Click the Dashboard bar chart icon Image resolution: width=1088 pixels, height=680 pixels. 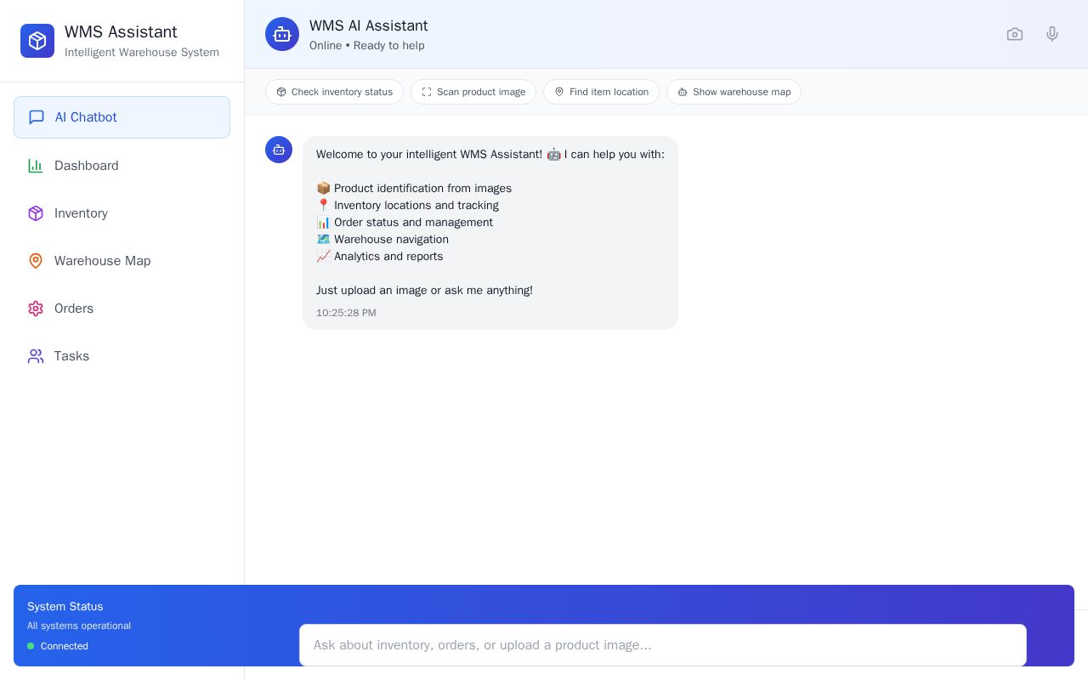pos(36,166)
